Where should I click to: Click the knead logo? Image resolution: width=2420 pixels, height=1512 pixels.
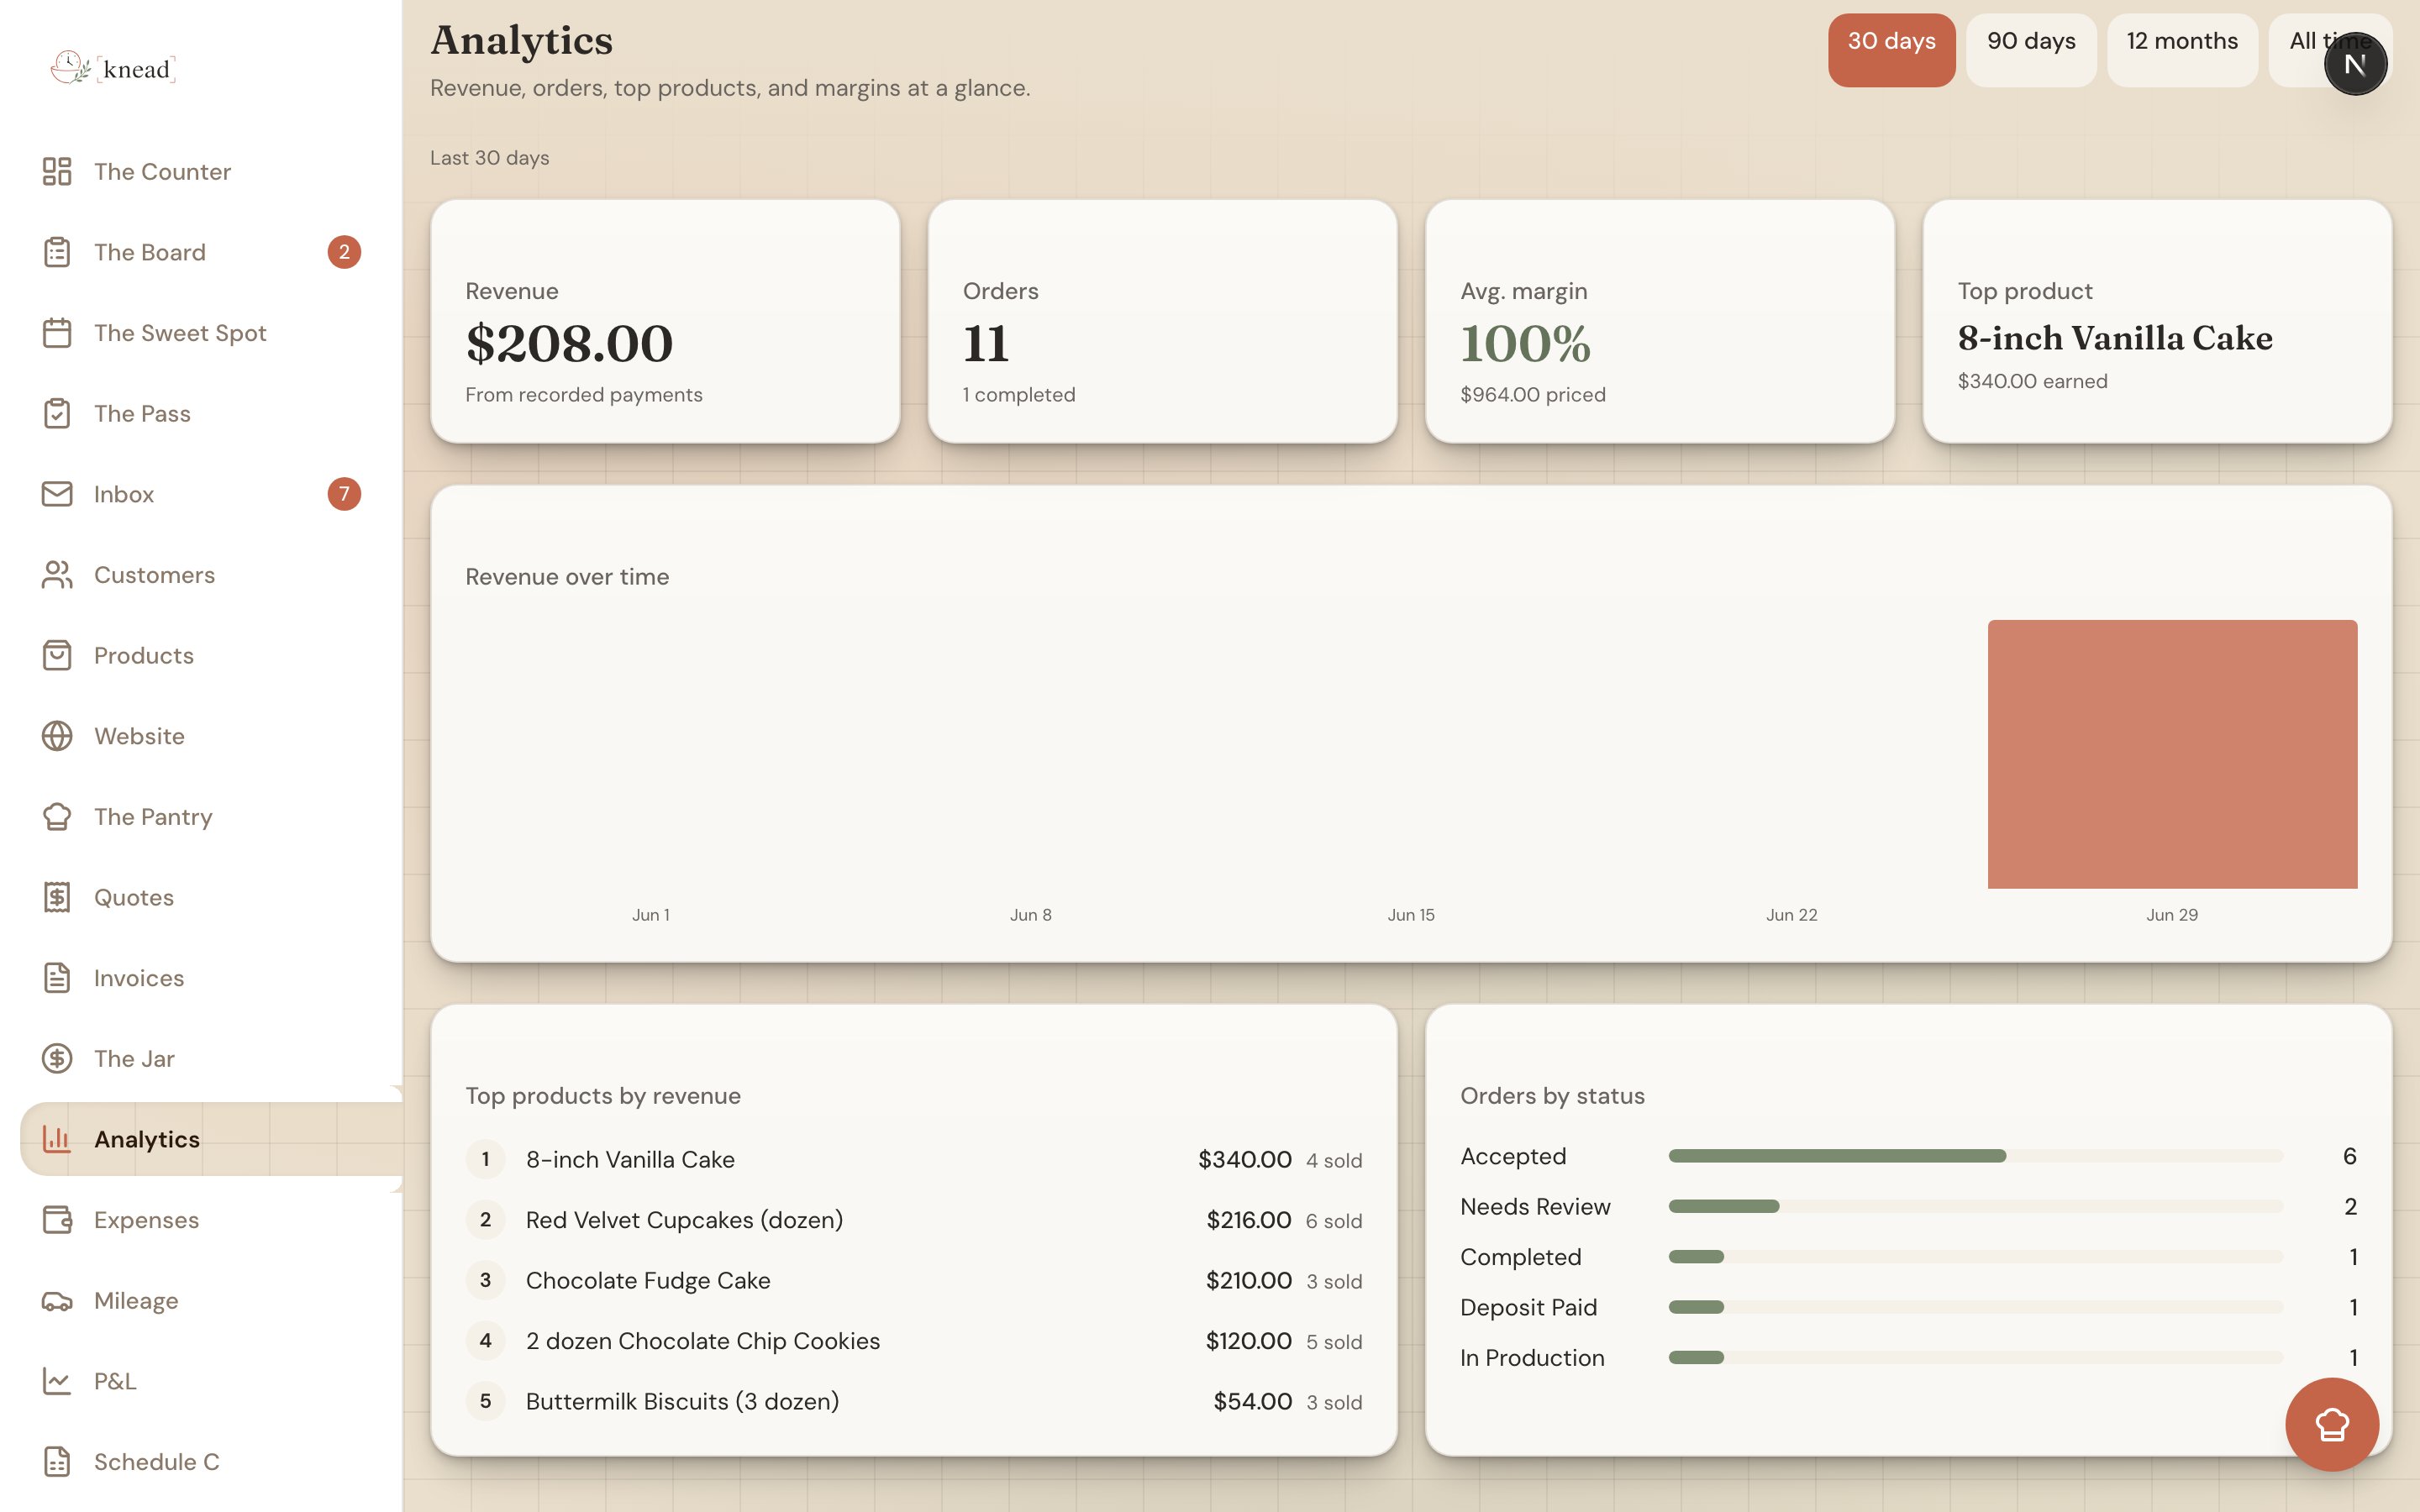[113, 68]
